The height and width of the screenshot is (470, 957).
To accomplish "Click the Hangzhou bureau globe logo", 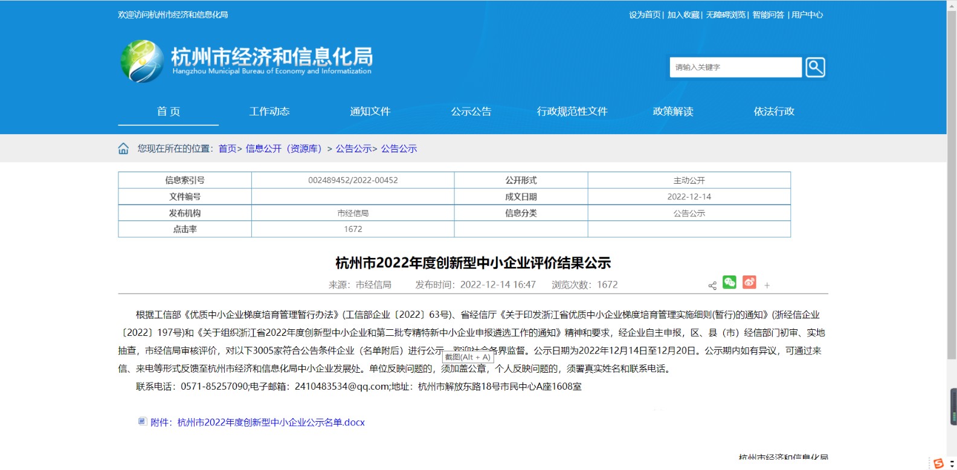I will (x=142, y=62).
